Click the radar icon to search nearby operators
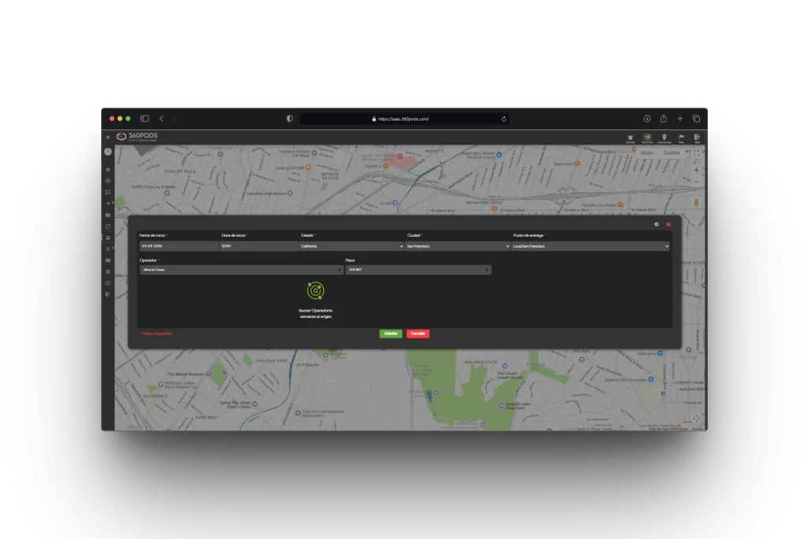The height and width of the screenshot is (539, 809). click(315, 291)
